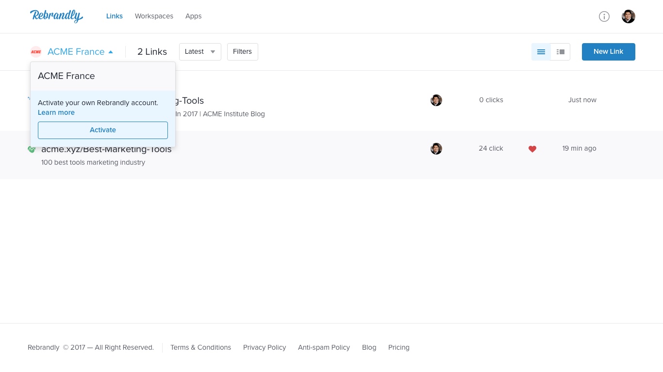Click '100 best tools marketing industry' description
Viewport: 663px width, 372px height.
(93, 162)
